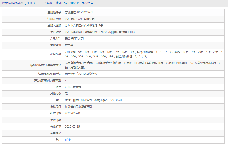Open the 详情 link in the 注 row
The image size is (228, 145).
click(68, 140)
